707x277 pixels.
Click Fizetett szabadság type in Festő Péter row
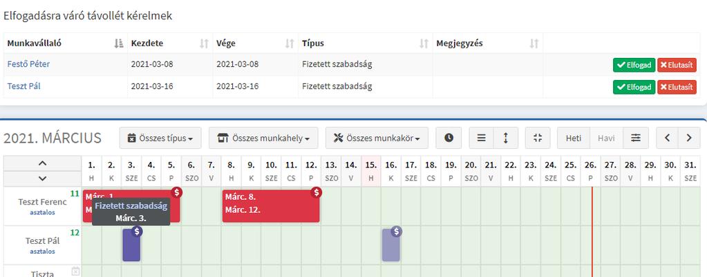point(337,64)
